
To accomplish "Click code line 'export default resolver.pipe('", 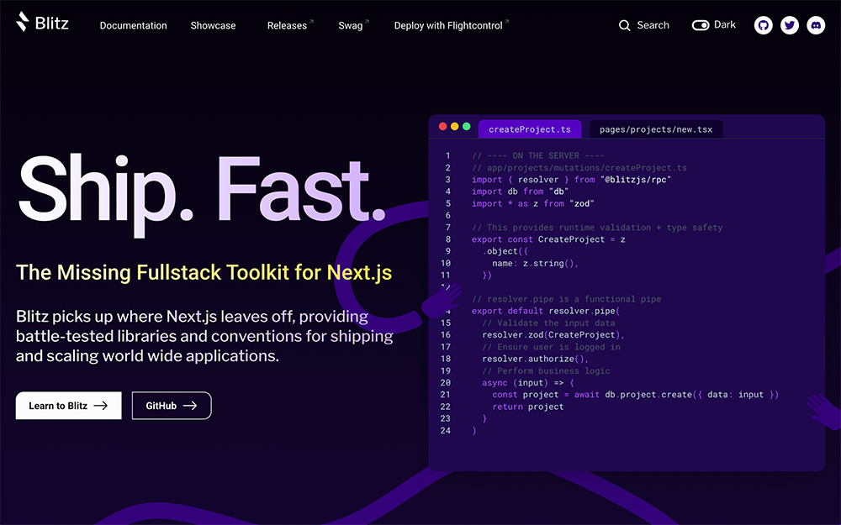I will tap(546, 311).
